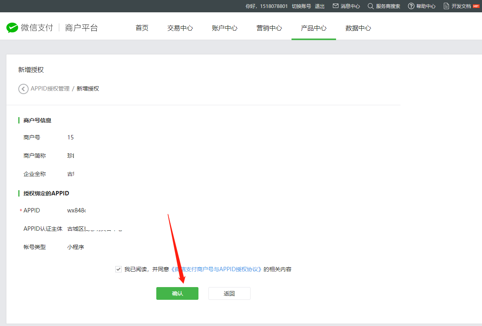Viewport: 482px width, 326px height.
Task: Click the help center question mark icon
Action: click(x=411, y=6)
